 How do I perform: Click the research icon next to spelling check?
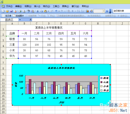pos(33,11)
